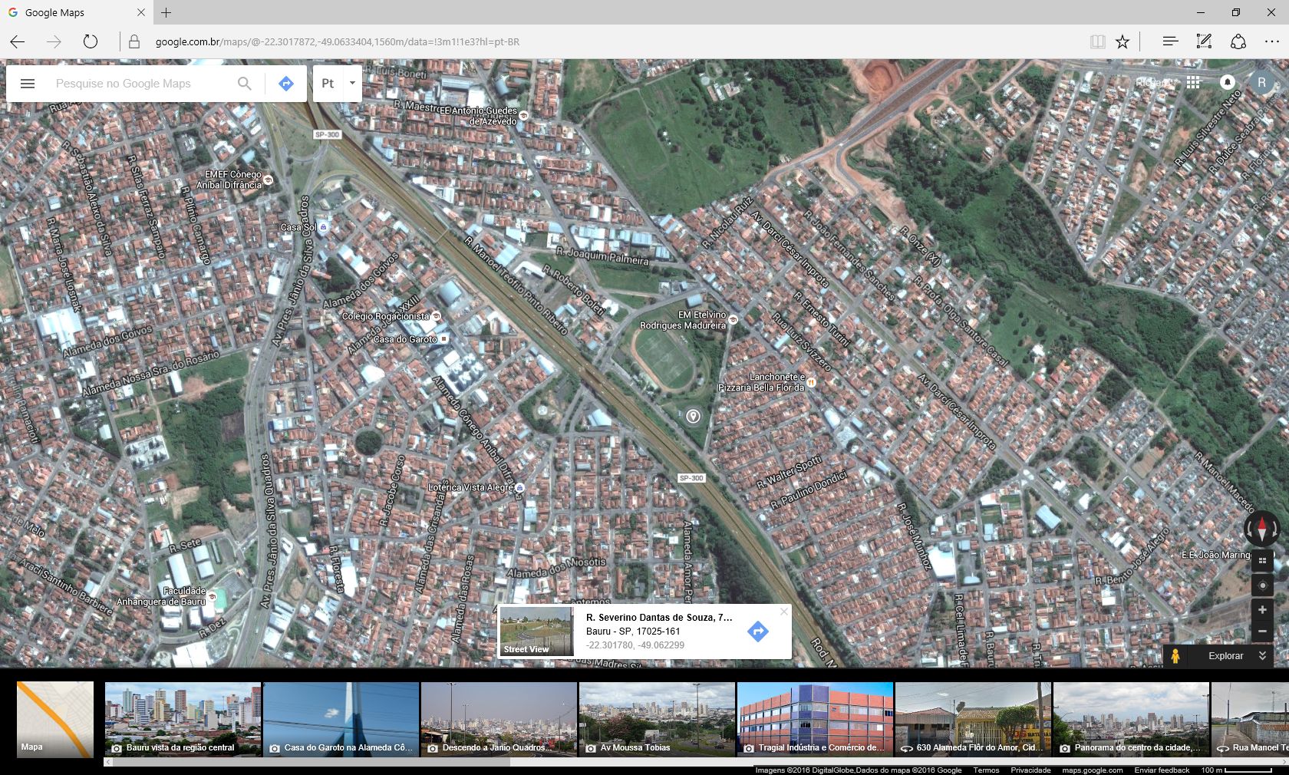Zoom in with the plus button
This screenshot has height=775, width=1289.
1262,609
